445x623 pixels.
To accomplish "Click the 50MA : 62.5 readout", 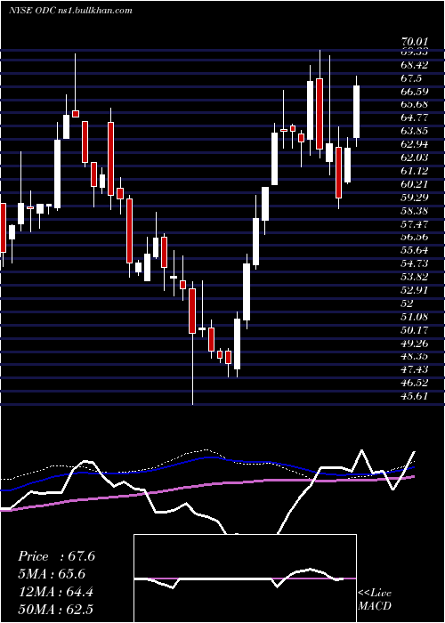I will click(56, 610).
